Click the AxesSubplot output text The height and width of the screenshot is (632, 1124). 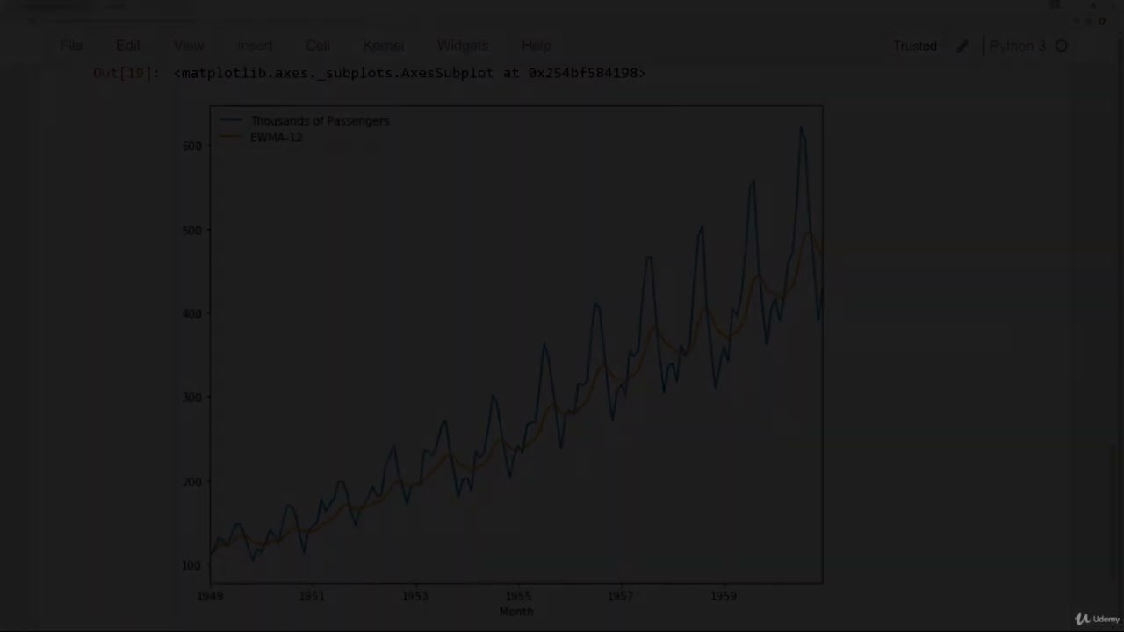tap(410, 73)
